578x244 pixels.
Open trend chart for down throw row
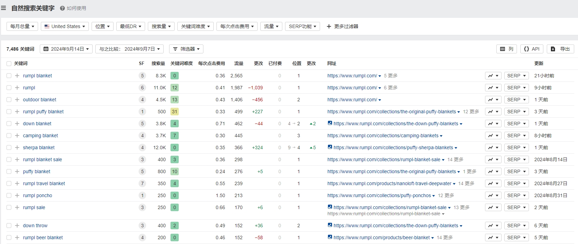point(493,226)
